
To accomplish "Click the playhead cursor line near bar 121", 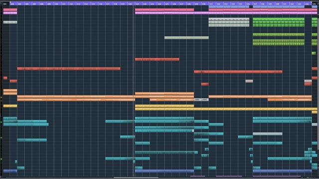I will (x=134, y=91).
